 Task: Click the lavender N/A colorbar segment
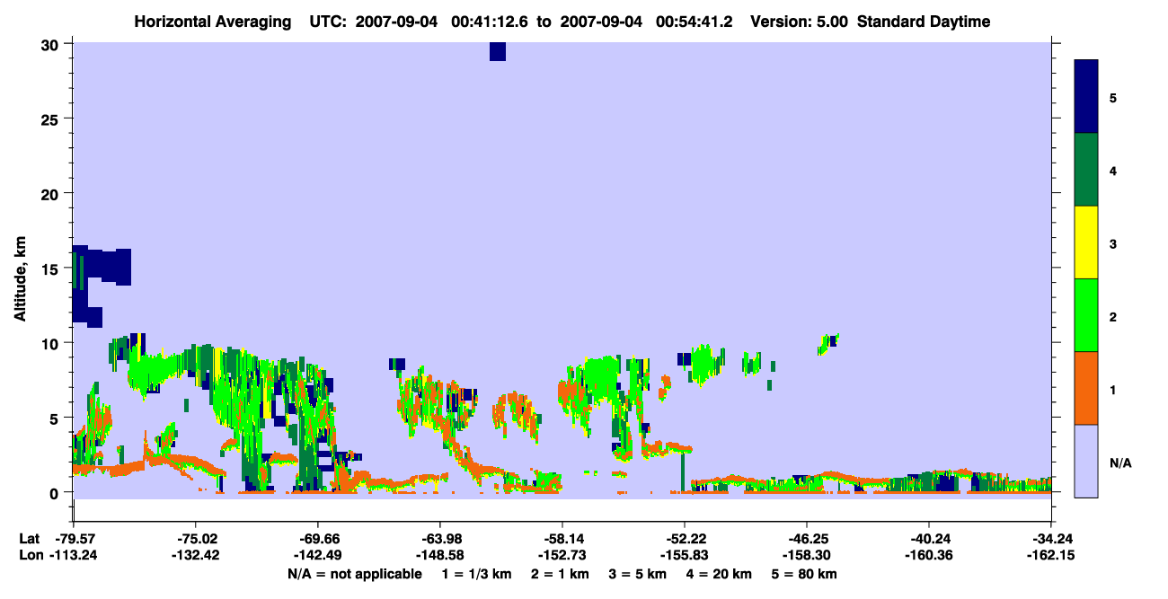1086,461
